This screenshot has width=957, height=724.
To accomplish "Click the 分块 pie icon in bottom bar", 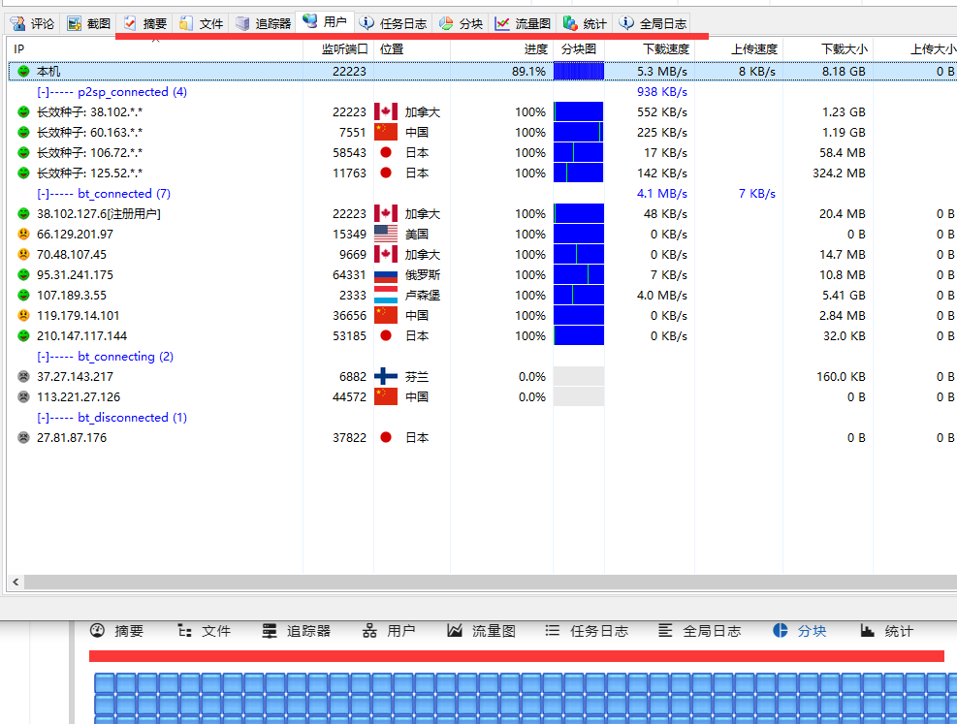I will [781, 631].
